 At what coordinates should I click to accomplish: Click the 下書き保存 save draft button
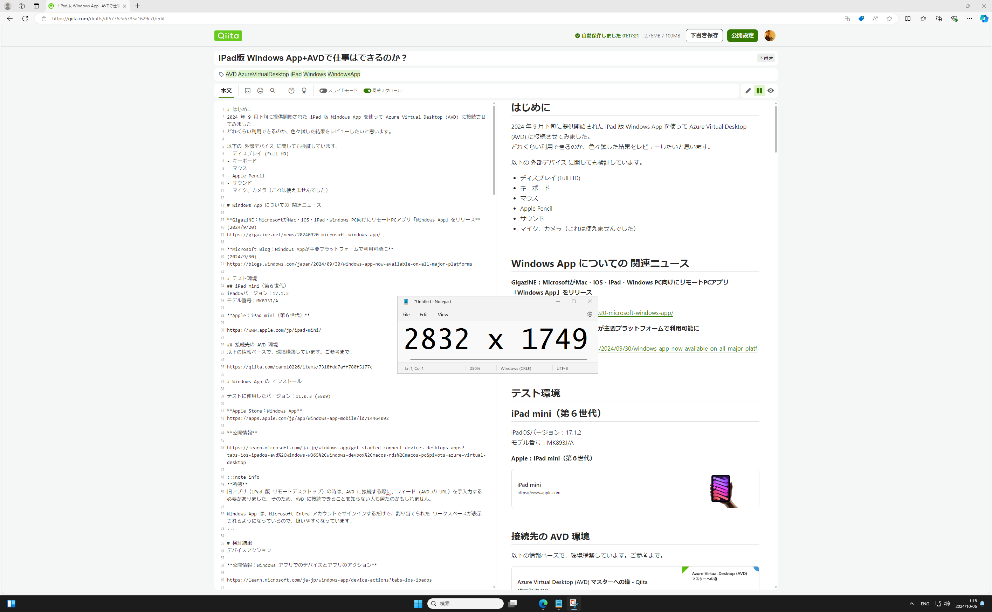pos(704,35)
